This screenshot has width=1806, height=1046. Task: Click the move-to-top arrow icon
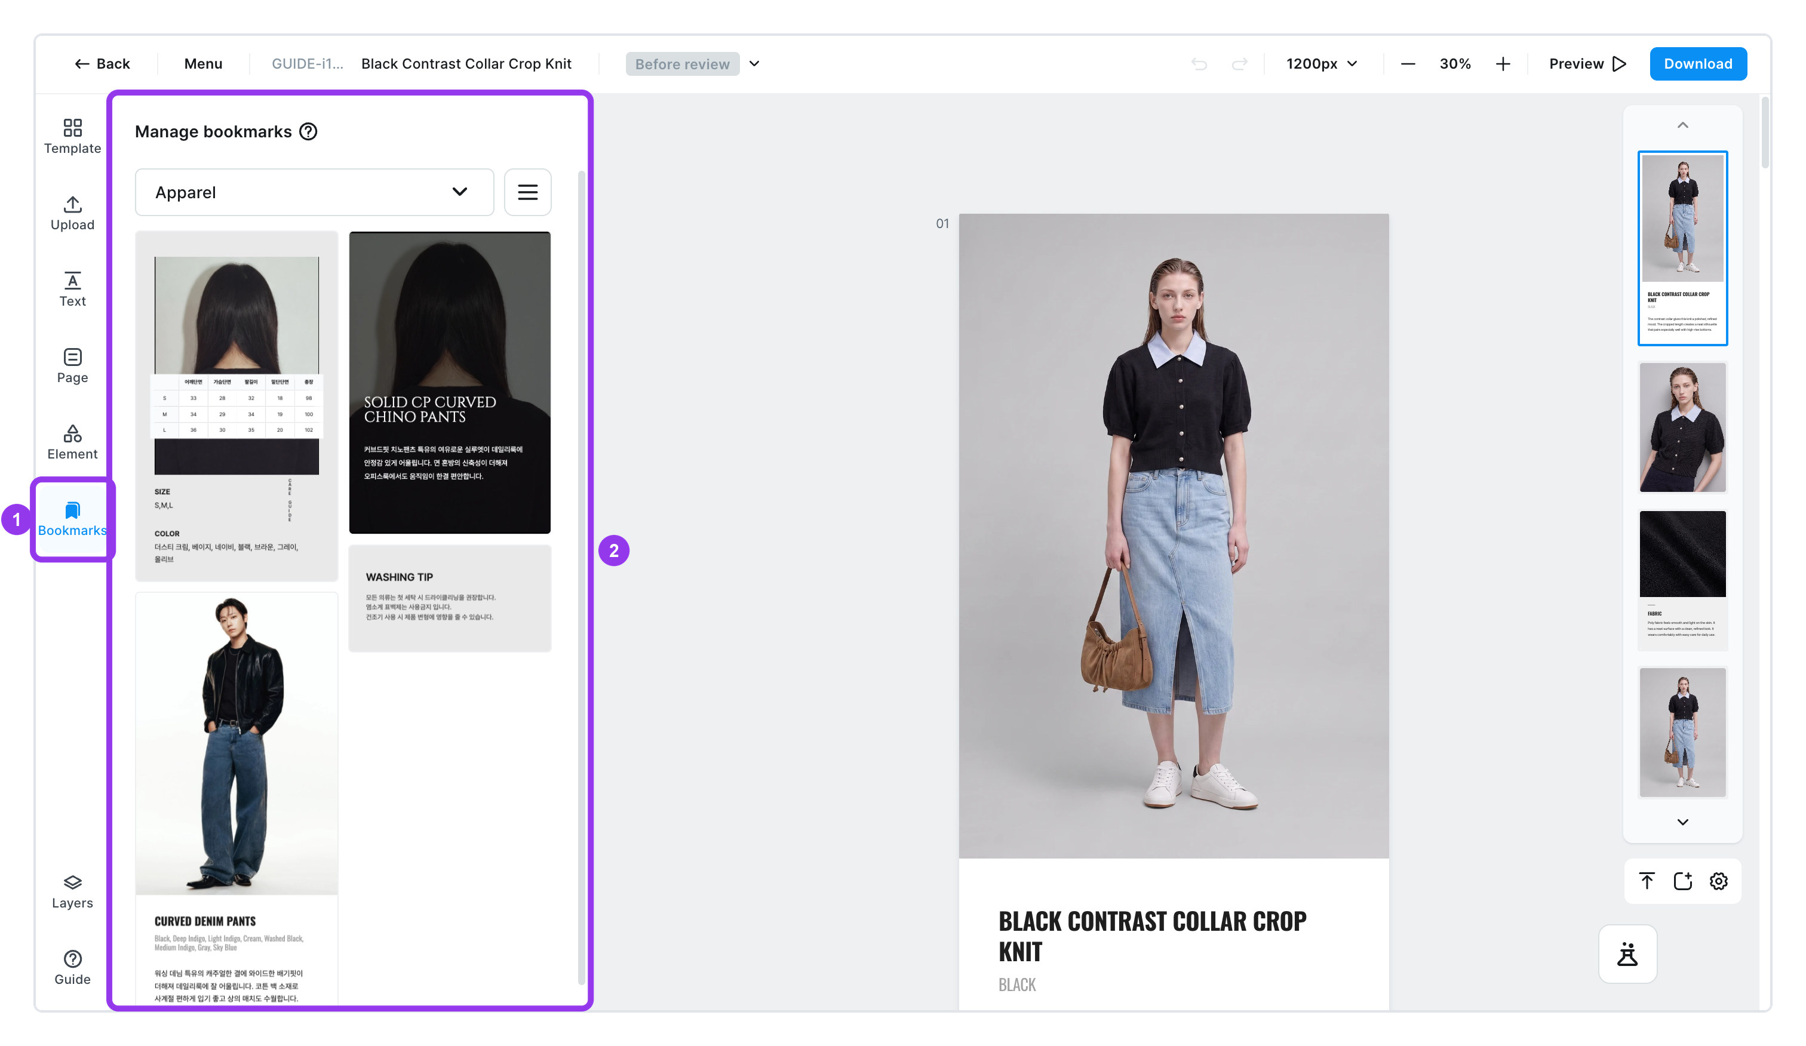click(1647, 881)
